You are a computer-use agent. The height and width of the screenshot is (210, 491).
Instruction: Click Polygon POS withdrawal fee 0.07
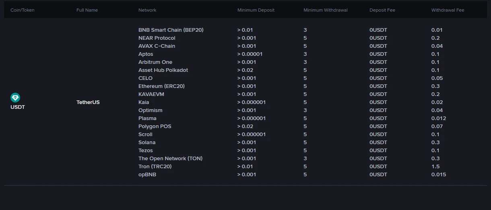(437, 126)
